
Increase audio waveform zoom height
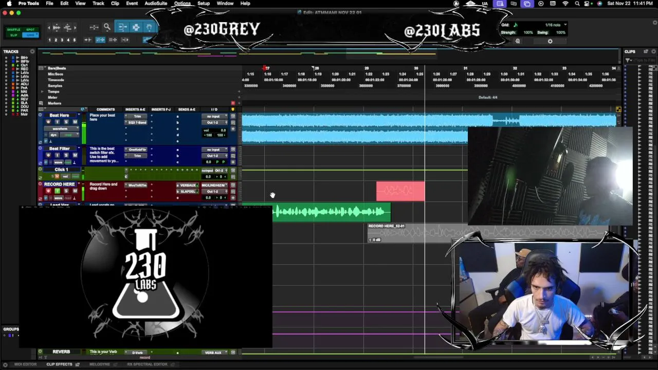(57, 28)
